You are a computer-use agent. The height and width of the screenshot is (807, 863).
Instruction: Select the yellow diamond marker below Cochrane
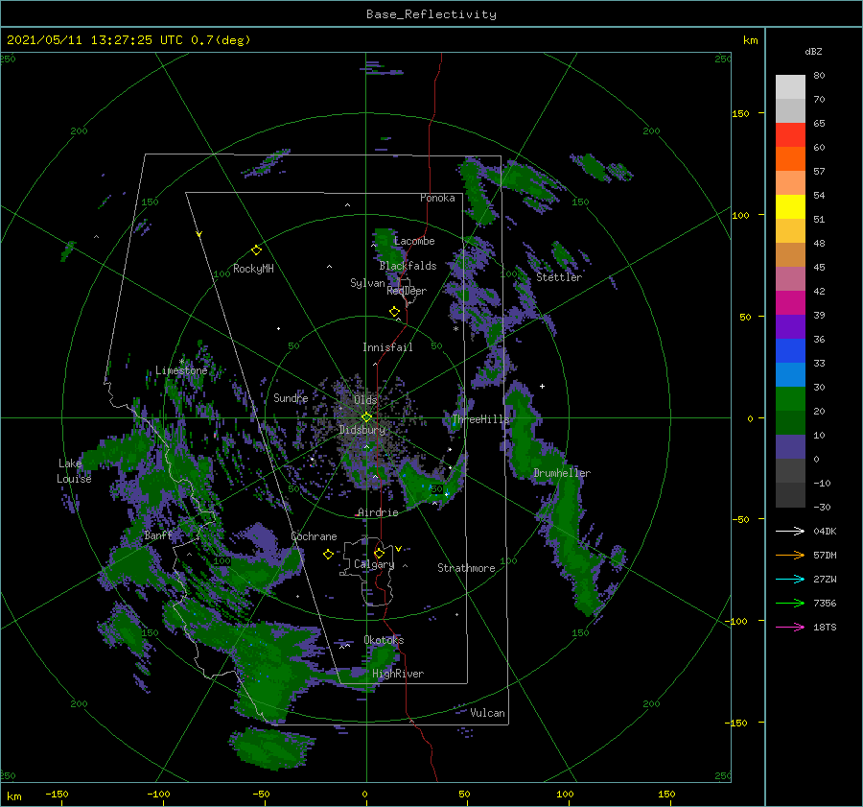(x=328, y=555)
